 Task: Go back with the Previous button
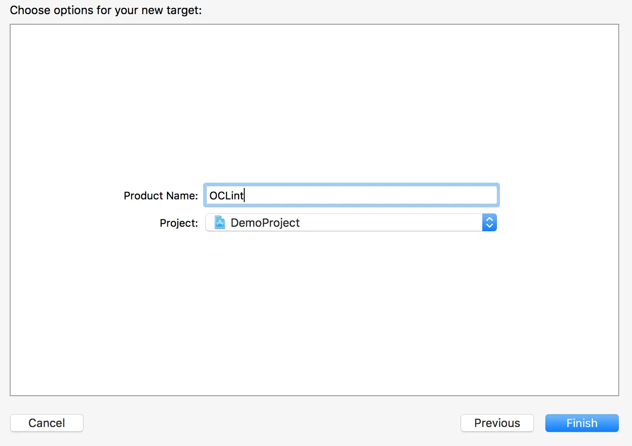tap(497, 423)
